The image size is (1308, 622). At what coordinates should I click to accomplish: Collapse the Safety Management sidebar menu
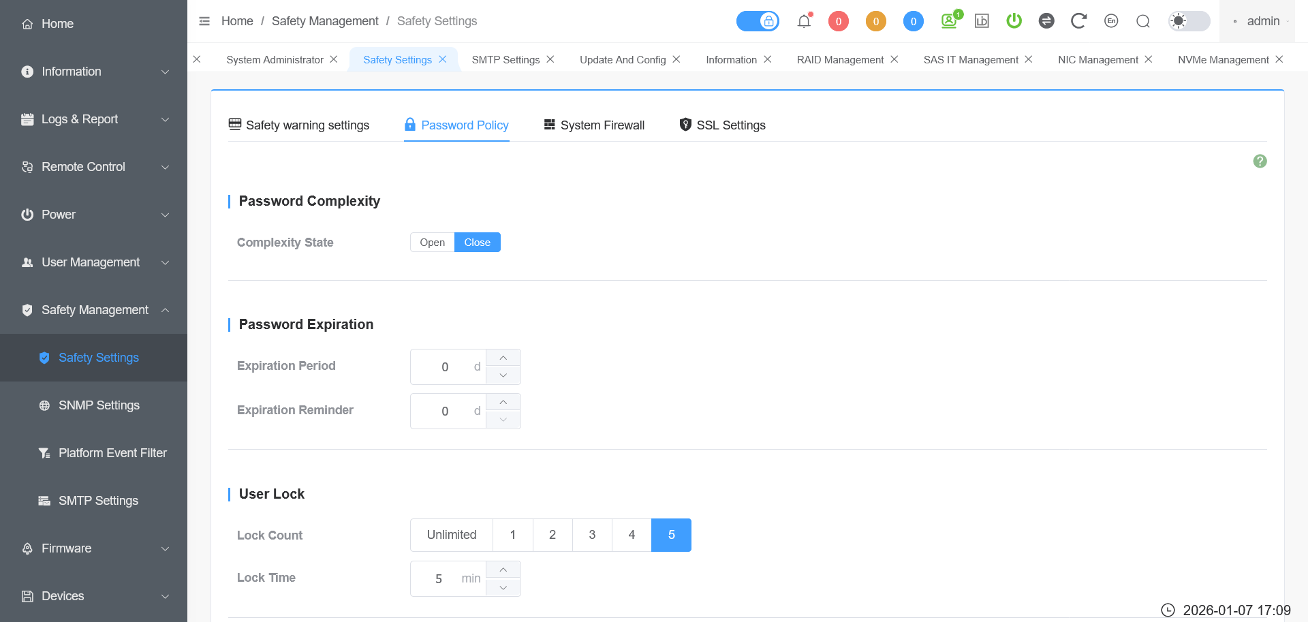coord(94,310)
